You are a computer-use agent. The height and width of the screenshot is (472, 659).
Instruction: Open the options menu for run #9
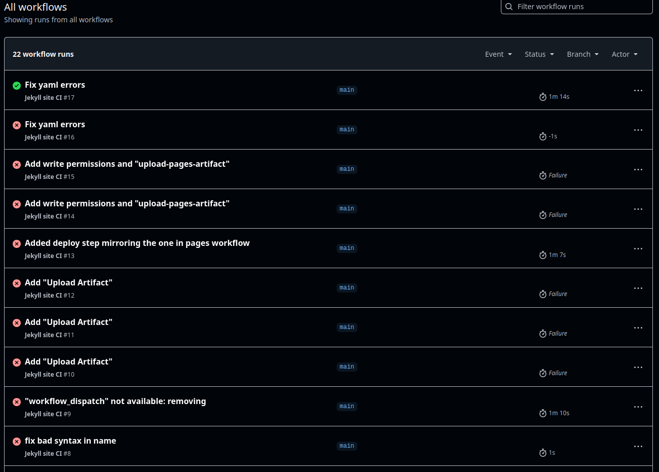(x=638, y=407)
